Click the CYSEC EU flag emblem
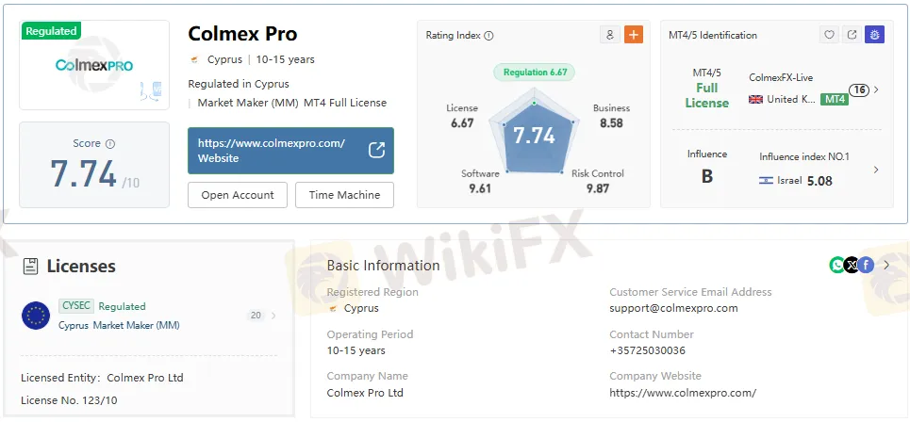The height and width of the screenshot is (422, 910). coord(36,316)
